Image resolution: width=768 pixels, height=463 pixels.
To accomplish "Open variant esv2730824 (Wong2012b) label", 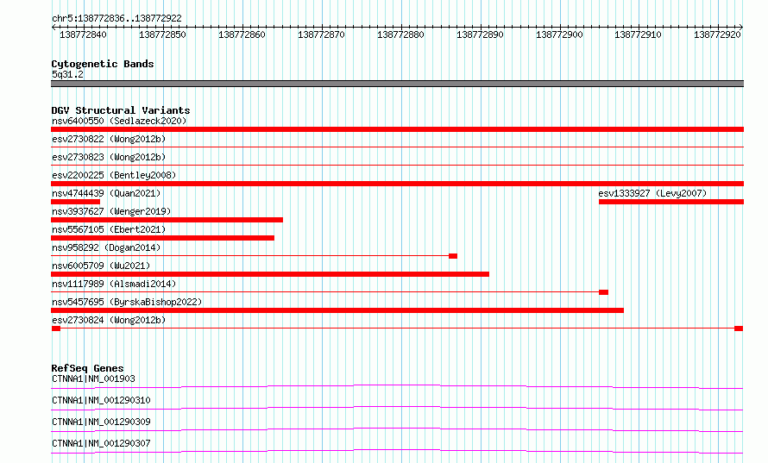I will [x=109, y=320].
